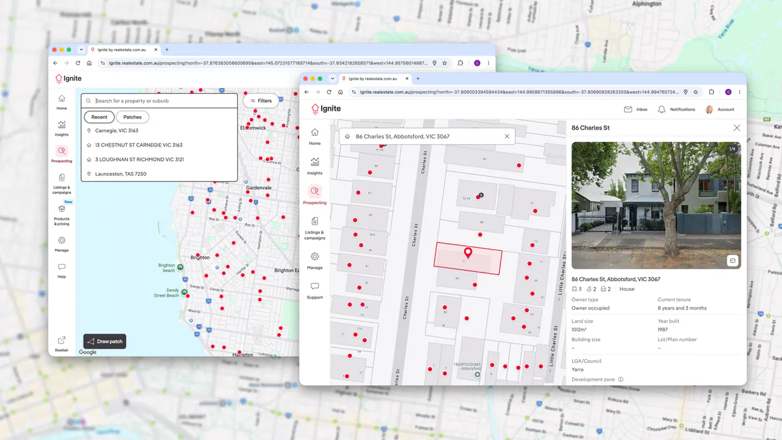Screen dimensions: 782x440
Task: Open Manage in back window sidebar
Action: coord(62,244)
